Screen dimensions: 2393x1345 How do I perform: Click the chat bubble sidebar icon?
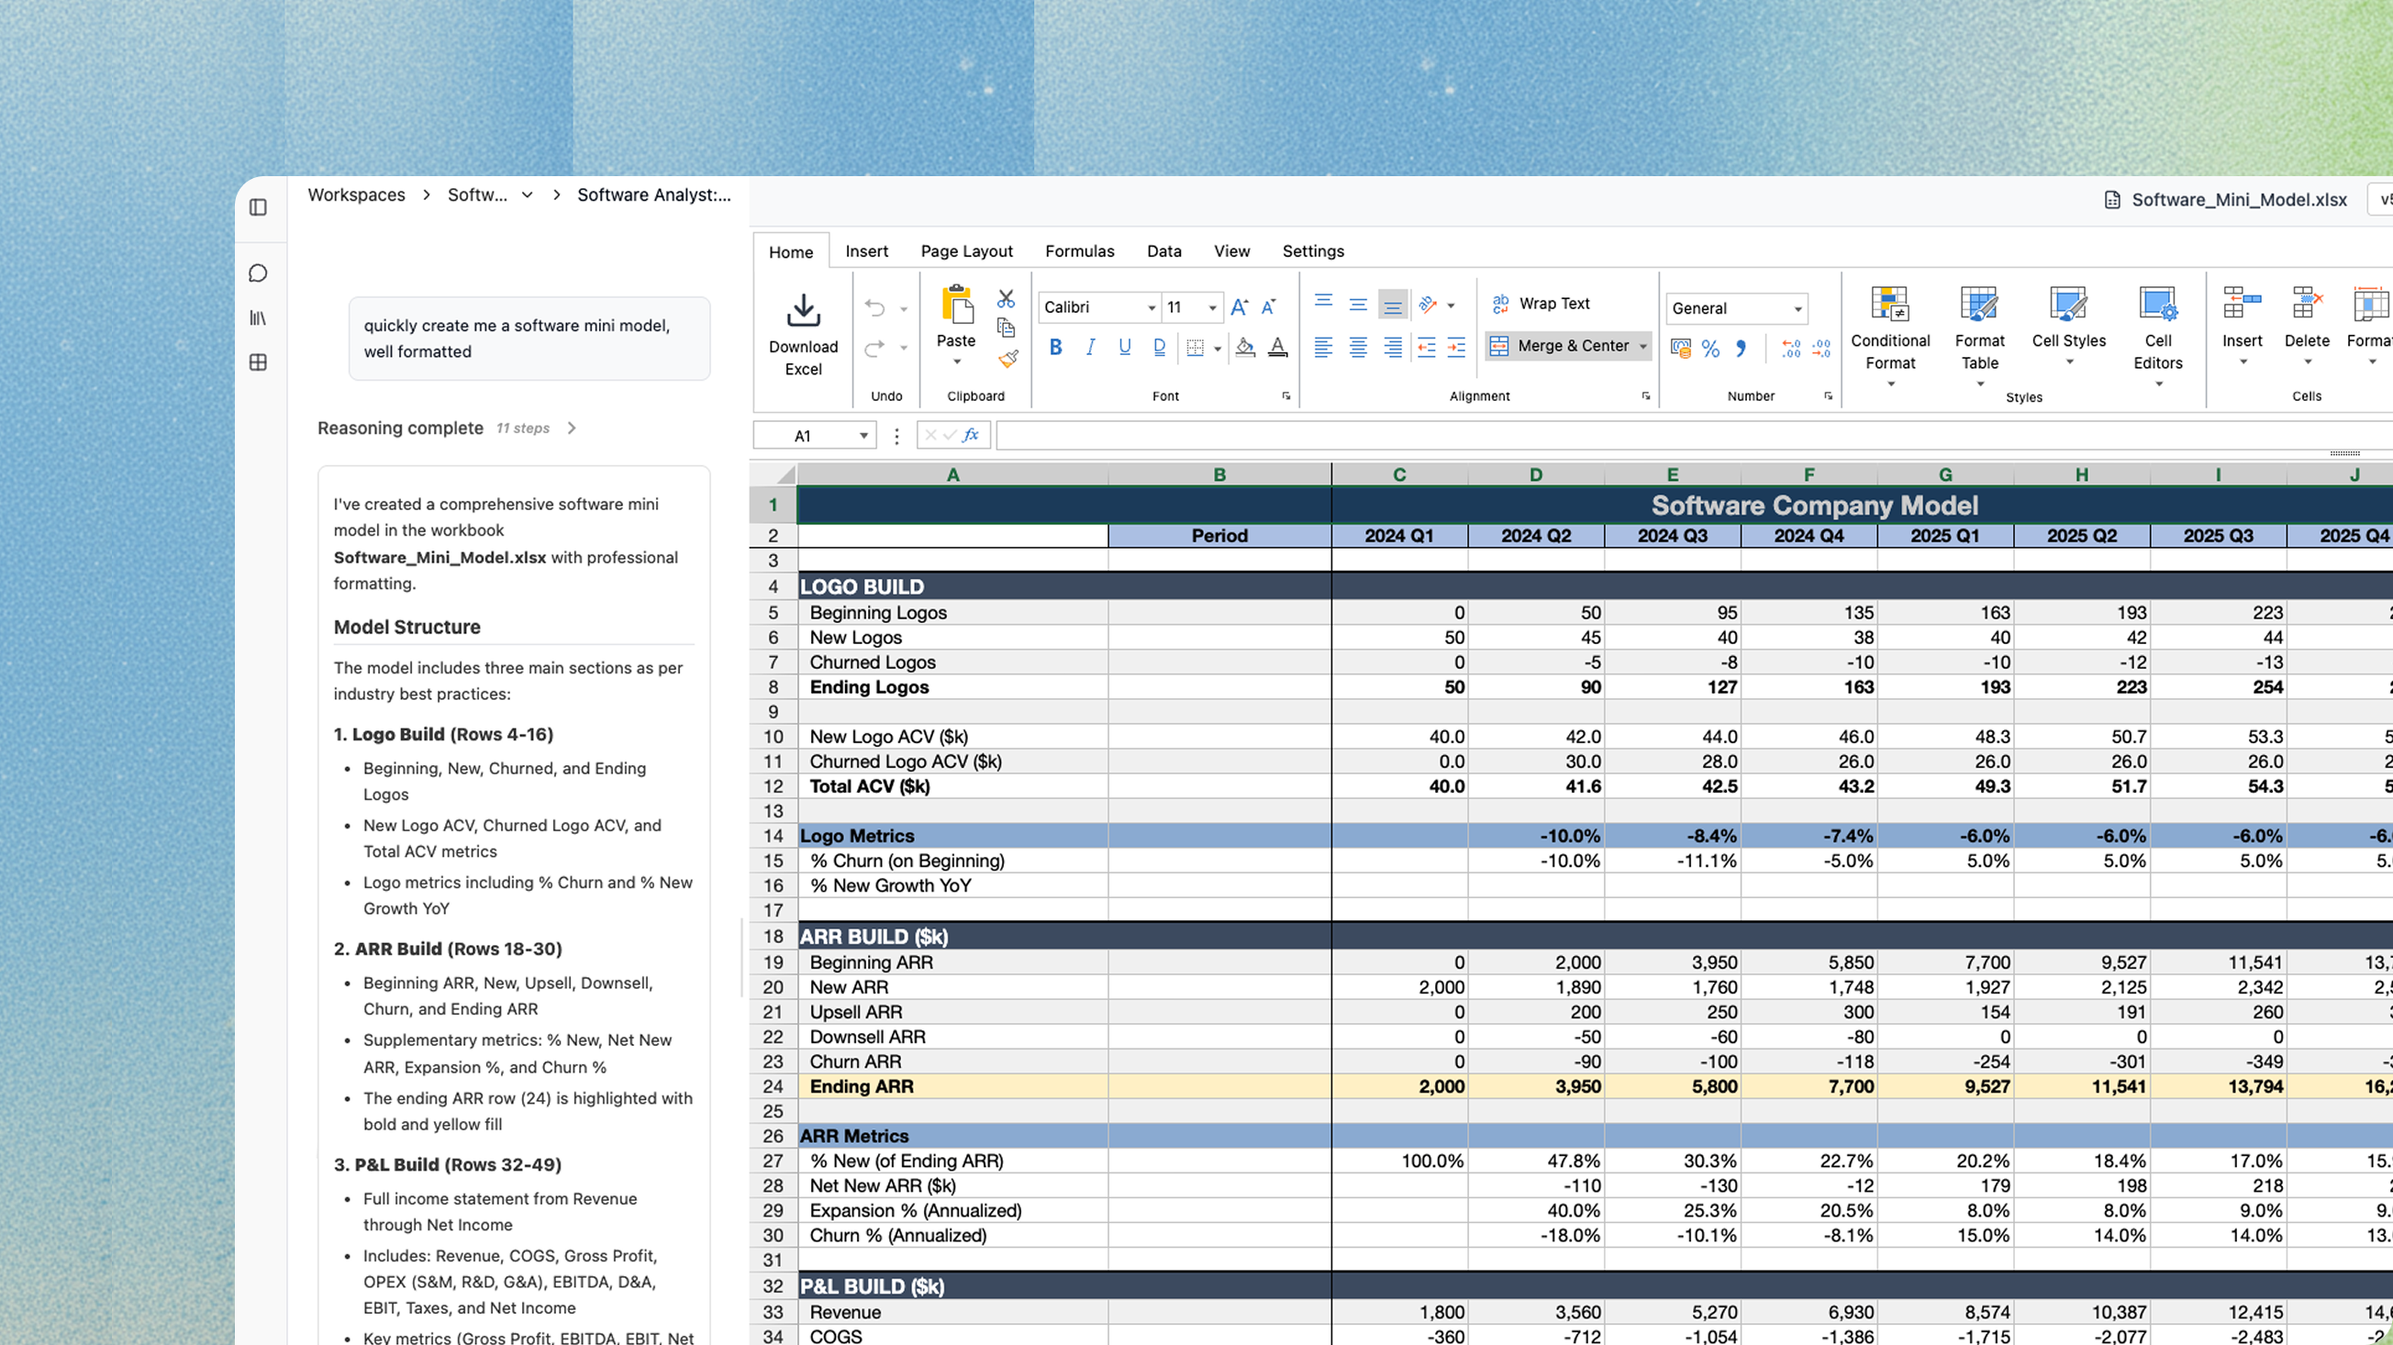258,273
